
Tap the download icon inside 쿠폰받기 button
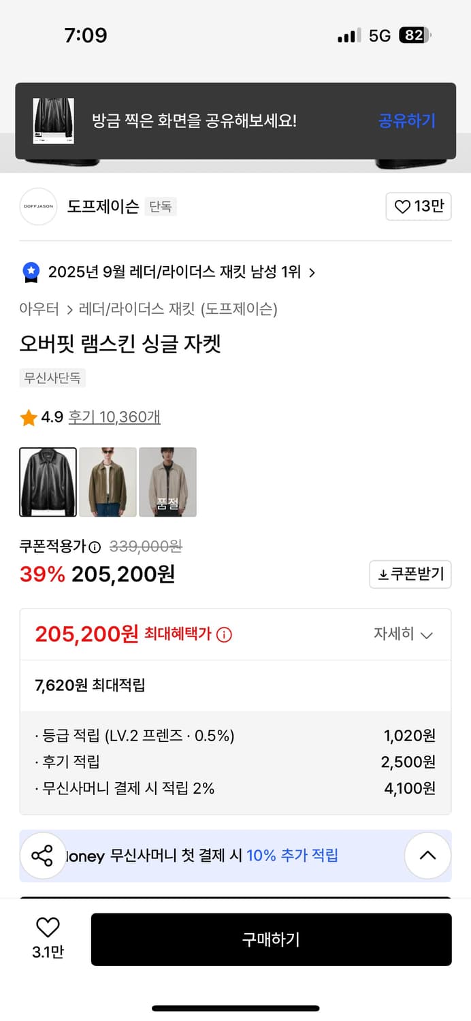click(382, 574)
